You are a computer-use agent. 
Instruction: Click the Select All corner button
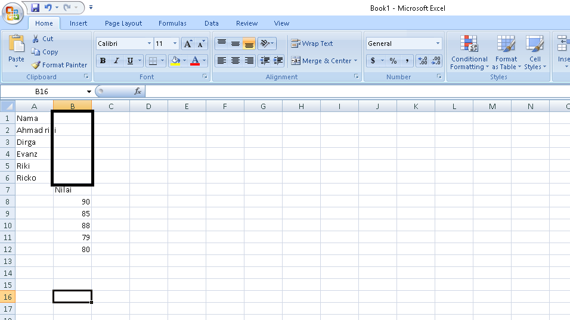pyautogui.click(x=8, y=106)
